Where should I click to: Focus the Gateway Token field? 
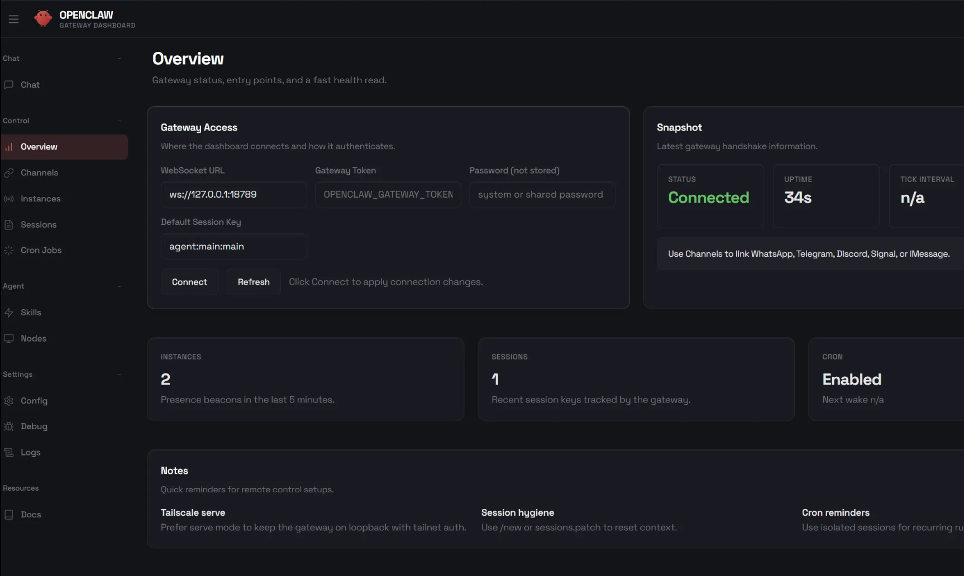pyautogui.click(x=388, y=194)
